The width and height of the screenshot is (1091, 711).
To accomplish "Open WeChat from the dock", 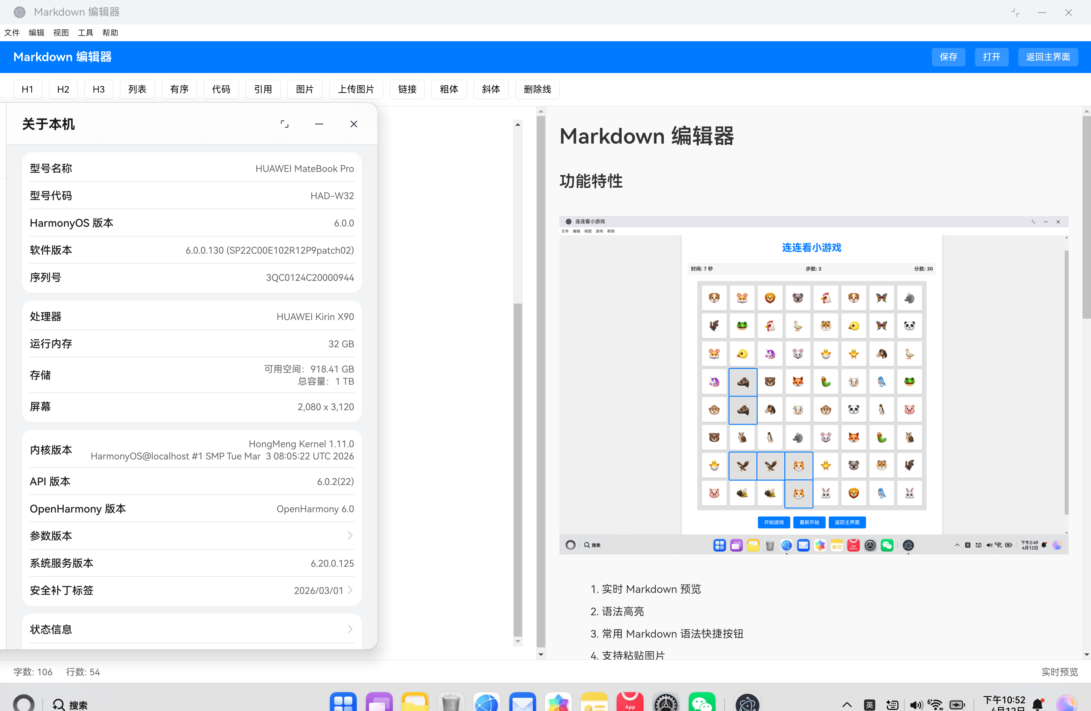I will 702,703.
